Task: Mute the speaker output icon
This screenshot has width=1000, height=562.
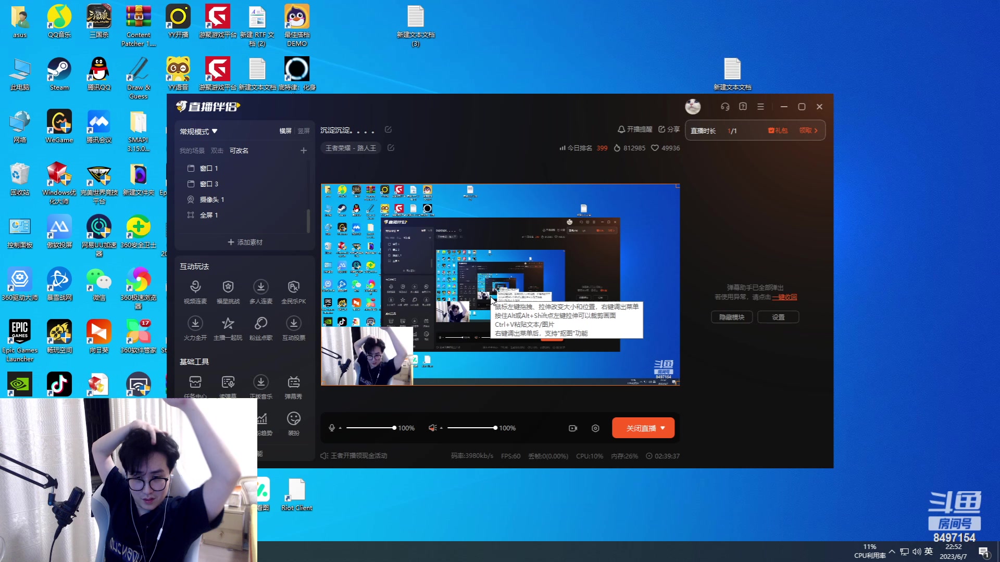Action: 432,428
